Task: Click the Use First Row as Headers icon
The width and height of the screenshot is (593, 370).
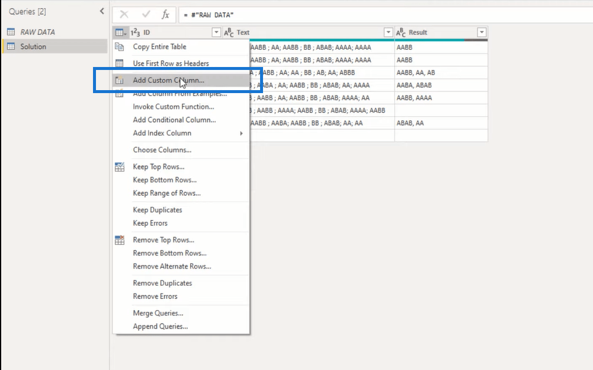Action: 120,63
